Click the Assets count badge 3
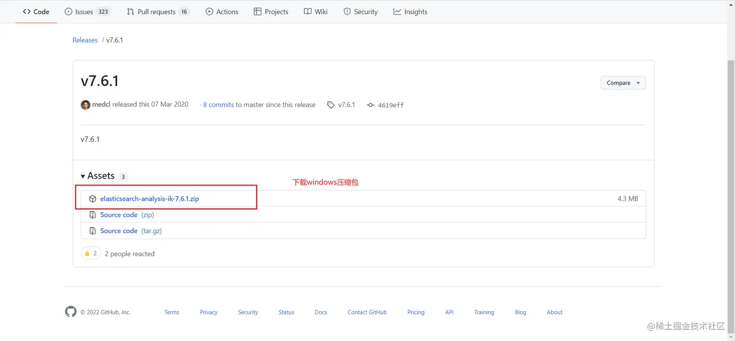735x341 pixels. tap(123, 177)
